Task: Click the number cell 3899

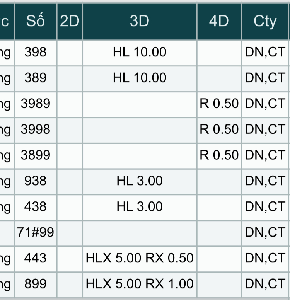Action: pyautogui.click(x=35, y=155)
